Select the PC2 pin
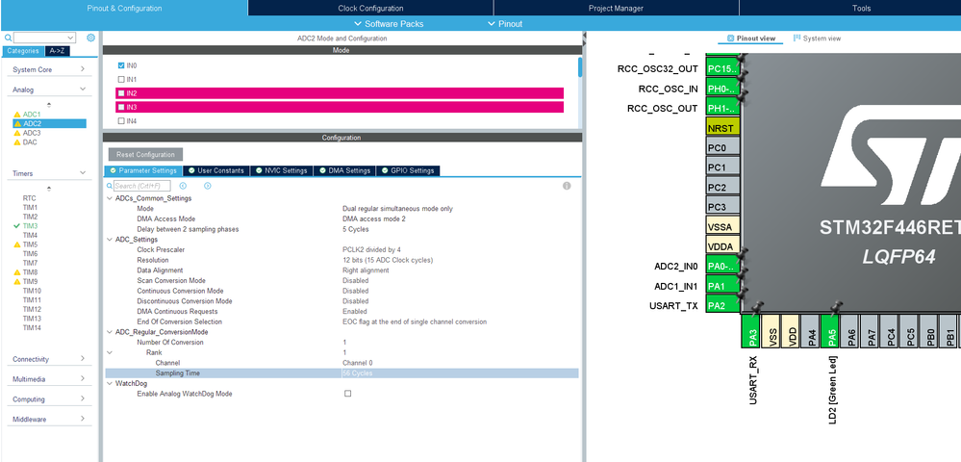Screen dimensions: 961x462 [x=722, y=187]
